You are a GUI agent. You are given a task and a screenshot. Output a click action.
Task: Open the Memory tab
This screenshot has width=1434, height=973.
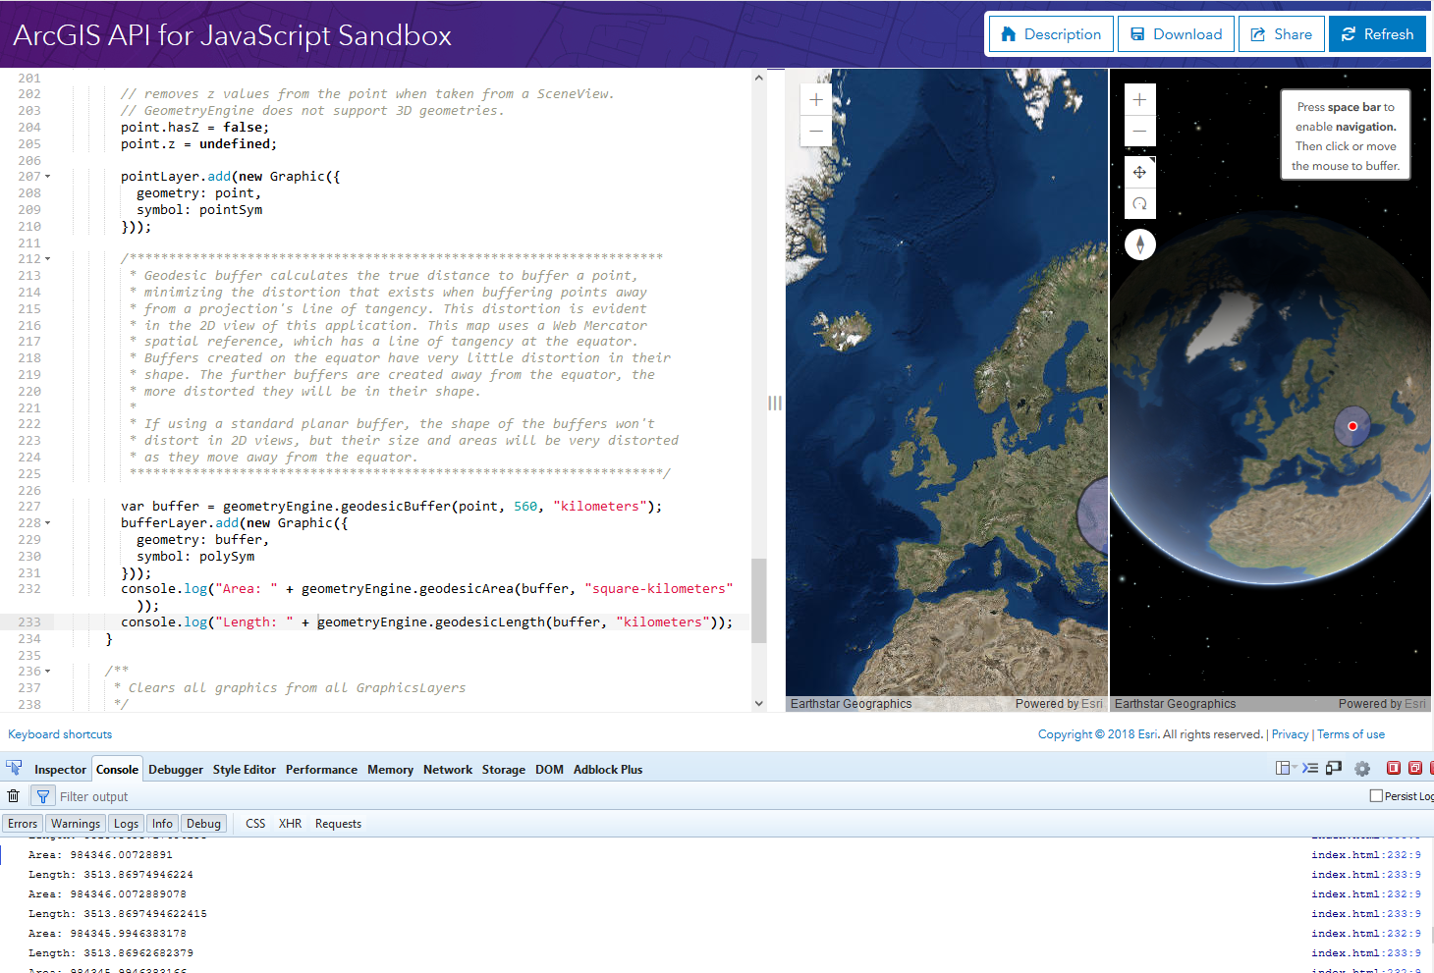(x=390, y=770)
